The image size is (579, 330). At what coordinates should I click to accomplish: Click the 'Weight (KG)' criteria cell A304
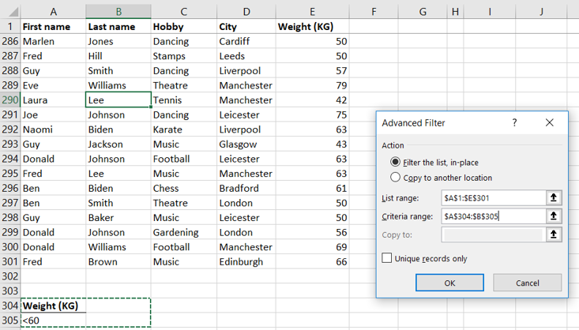(x=53, y=306)
